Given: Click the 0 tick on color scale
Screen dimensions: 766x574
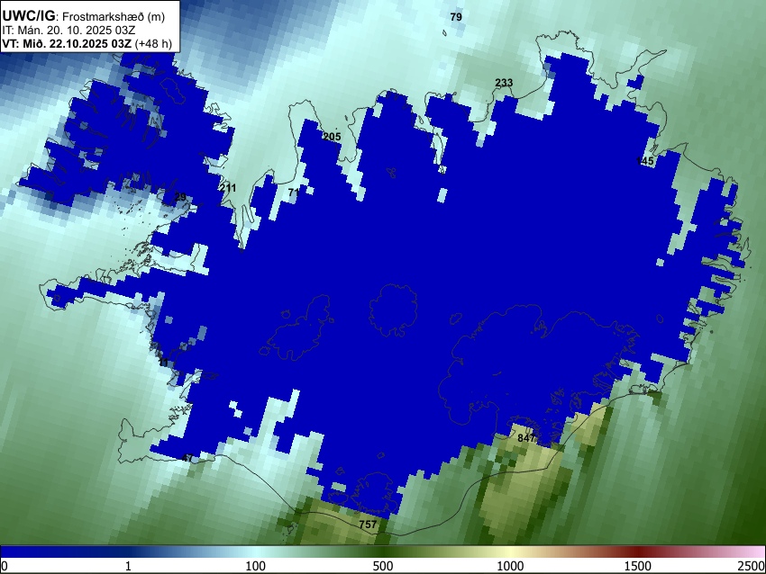Looking at the screenshot, I should [5, 566].
